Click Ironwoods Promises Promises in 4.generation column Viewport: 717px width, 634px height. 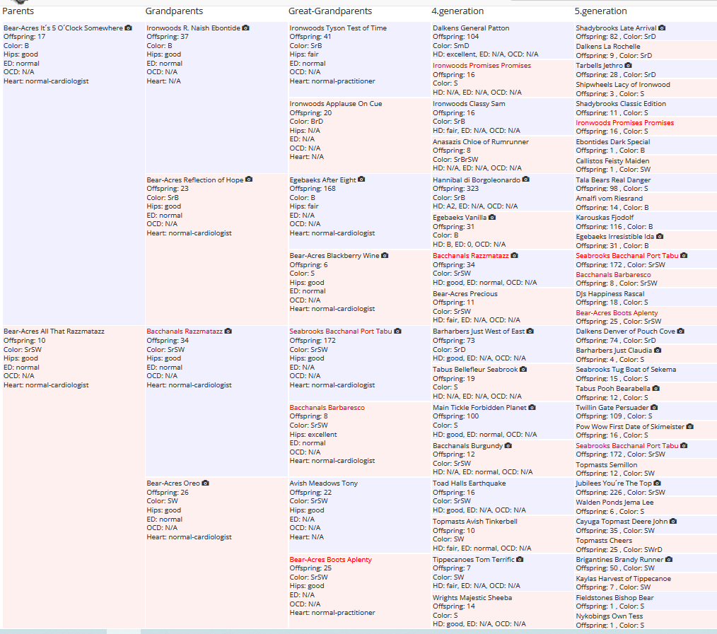[x=482, y=65]
